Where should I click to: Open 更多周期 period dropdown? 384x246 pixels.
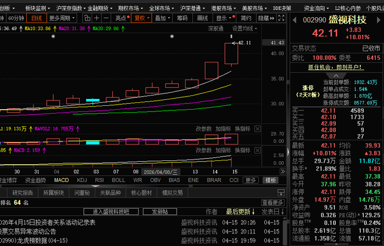pyautogui.click(x=62, y=18)
